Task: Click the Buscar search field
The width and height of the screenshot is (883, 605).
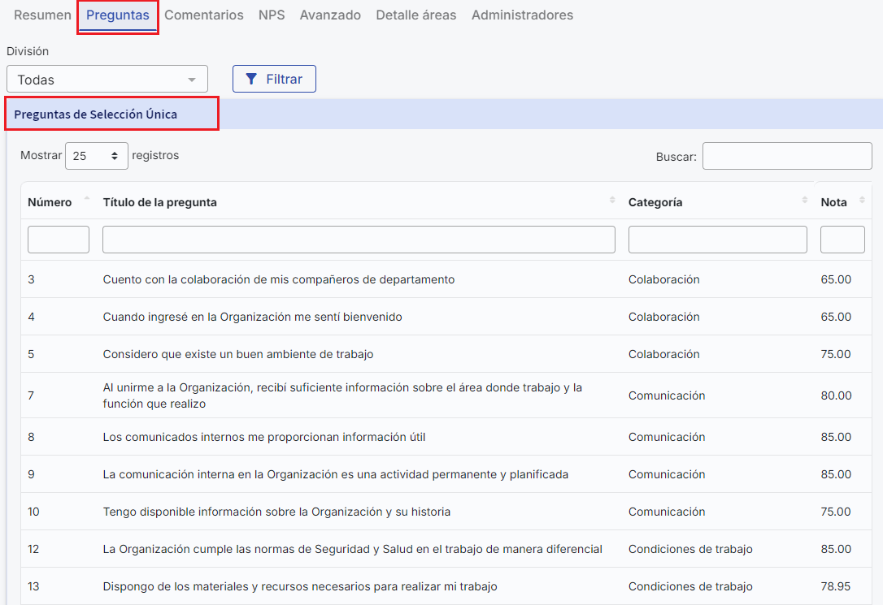Action: pyautogui.click(x=786, y=156)
